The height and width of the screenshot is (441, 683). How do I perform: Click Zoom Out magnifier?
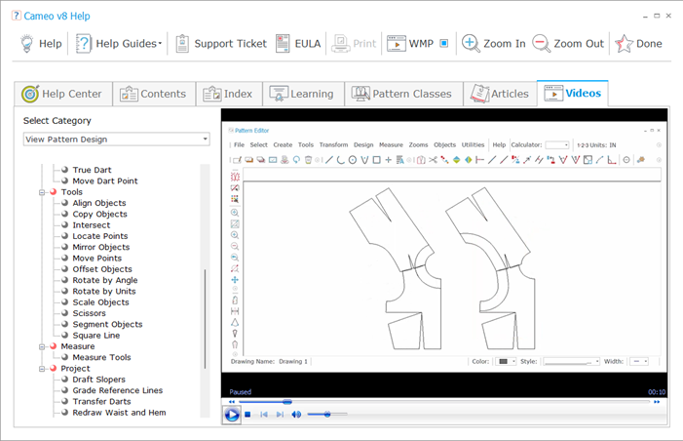(568, 44)
